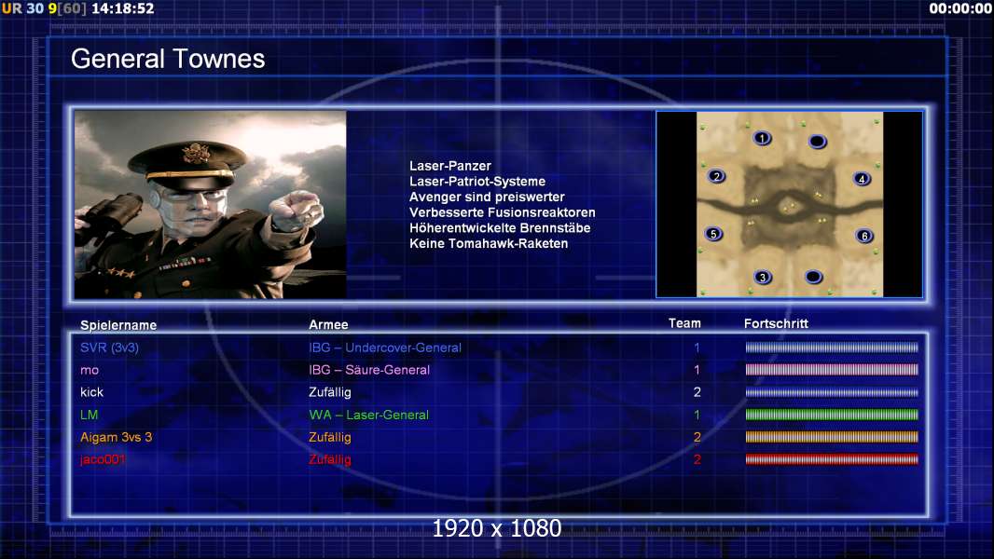Click 'Zufällig' in Aigam 3vs 3's row
The image size is (994, 559).
pos(330,437)
